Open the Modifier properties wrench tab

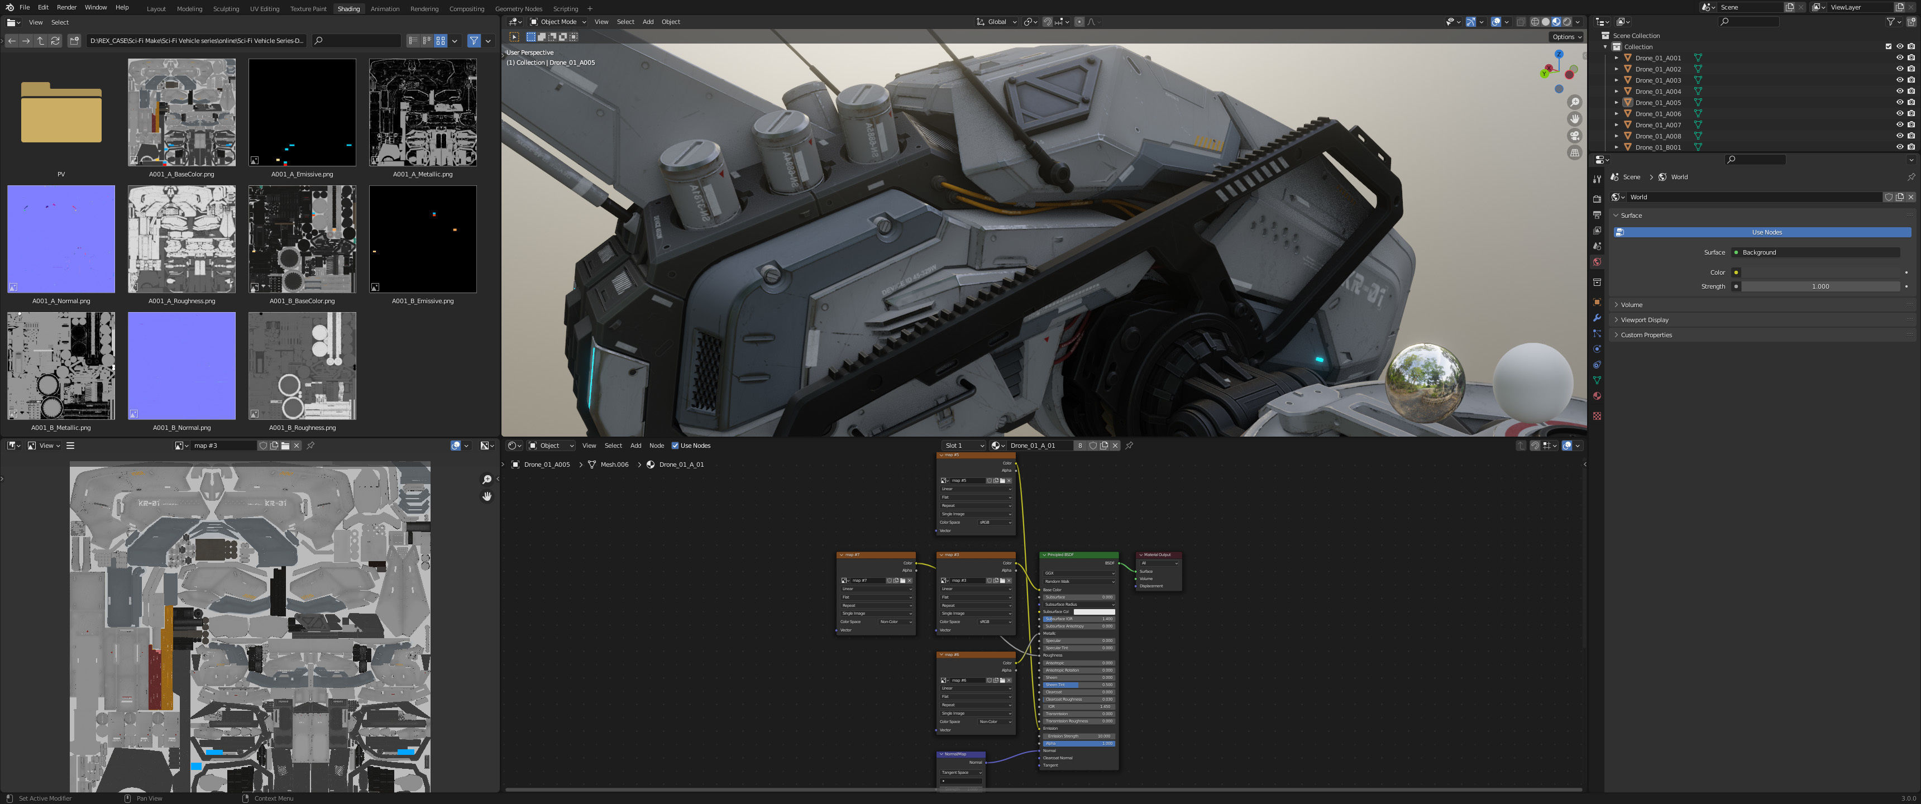[x=1597, y=318]
